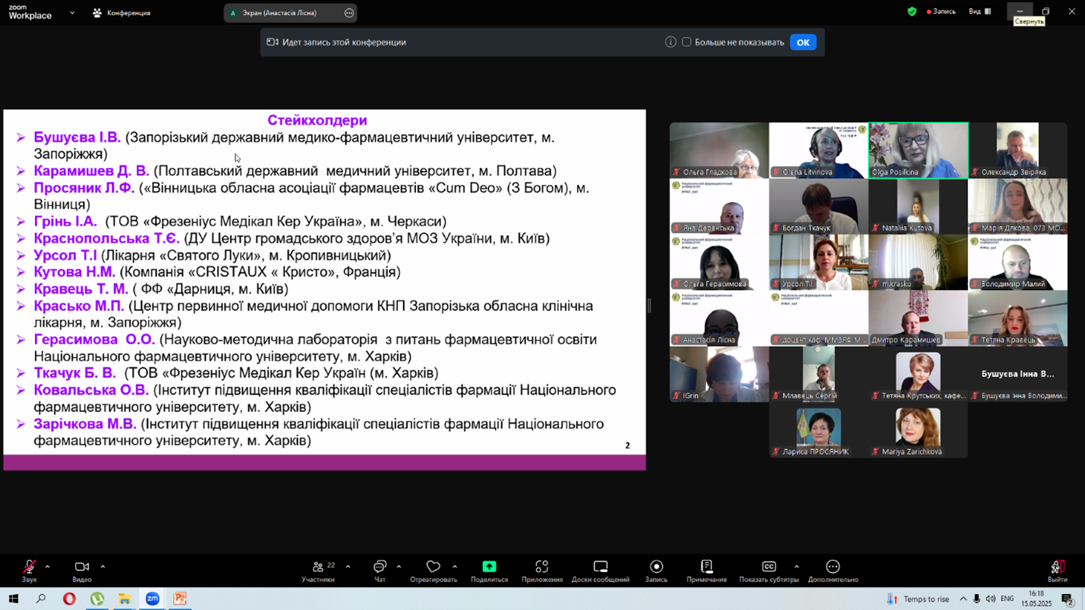Unmute using the Звук microphone icon

pos(29,567)
